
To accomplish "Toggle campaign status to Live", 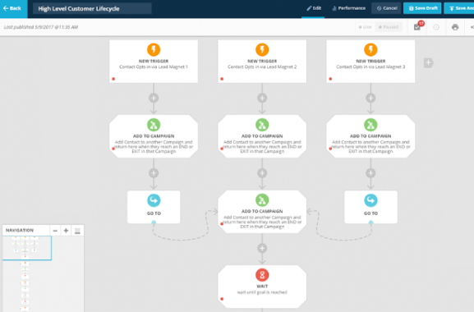I will [366, 27].
